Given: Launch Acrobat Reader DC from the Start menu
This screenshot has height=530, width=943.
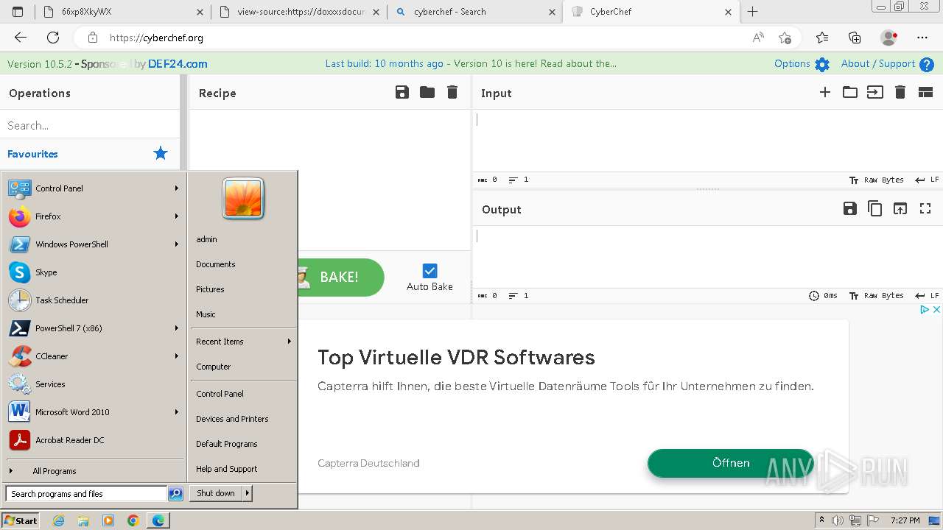Looking at the screenshot, I should [94, 440].
